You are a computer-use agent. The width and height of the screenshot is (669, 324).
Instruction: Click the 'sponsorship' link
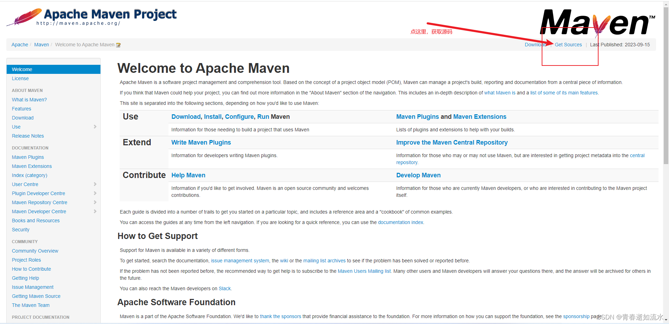point(576,316)
